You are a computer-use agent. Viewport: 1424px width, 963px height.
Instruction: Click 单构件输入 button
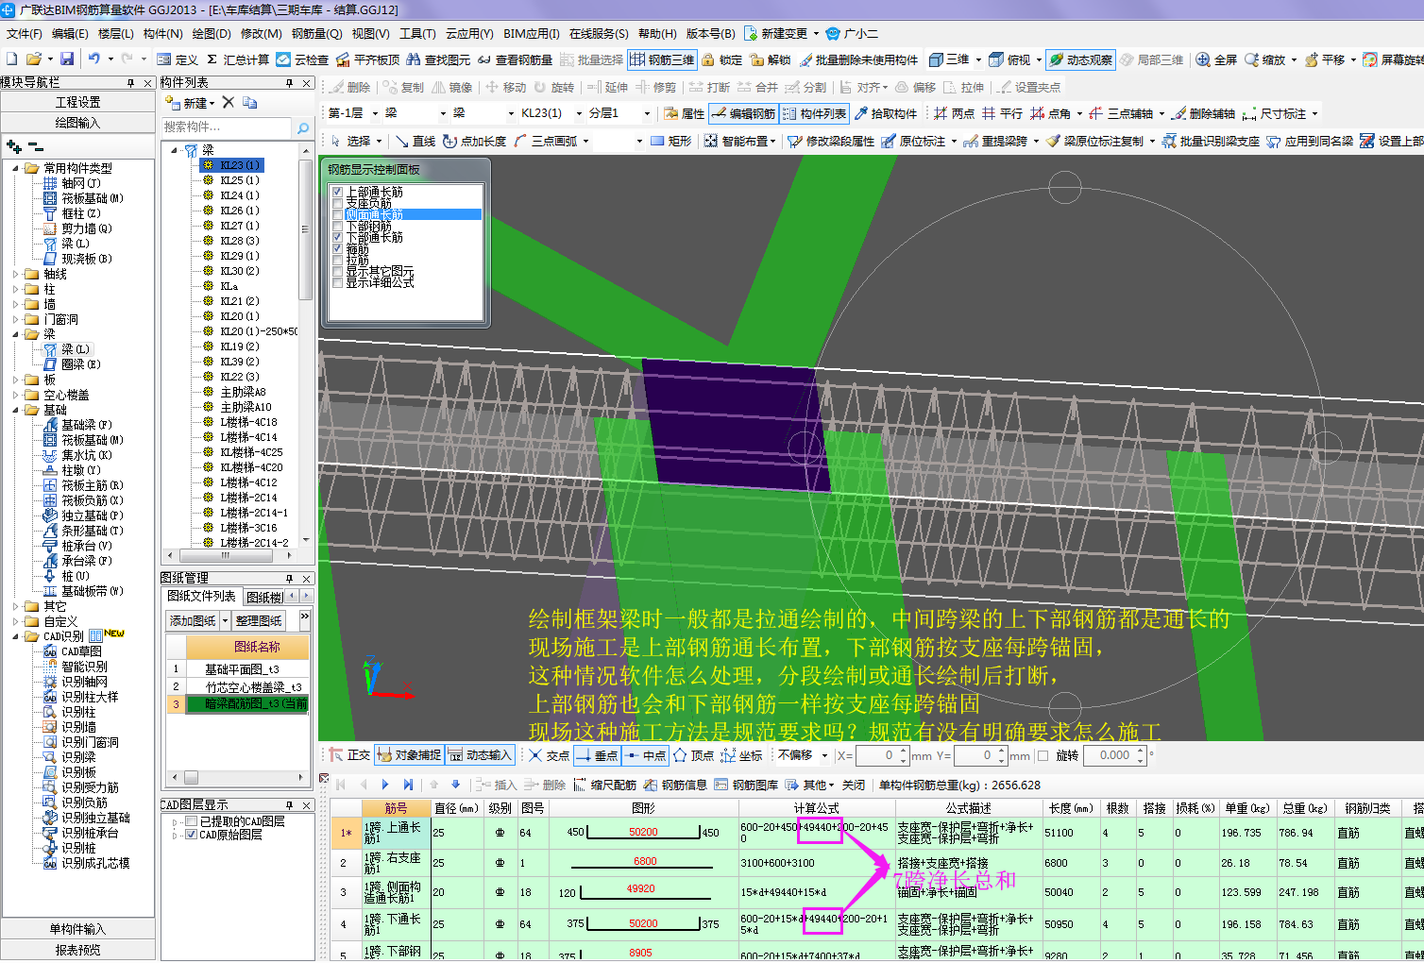click(x=77, y=929)
